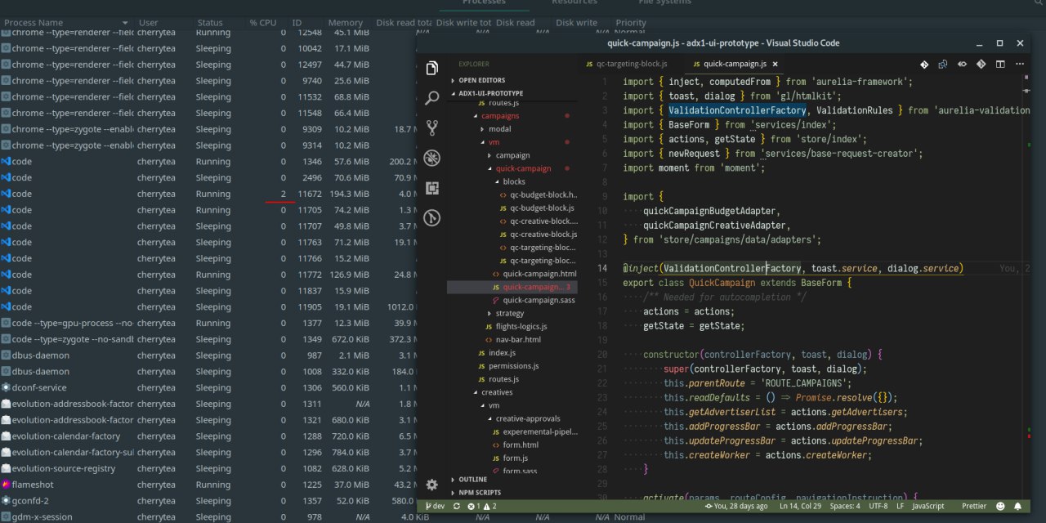Select the code process with ID 11672

point(208,194)
